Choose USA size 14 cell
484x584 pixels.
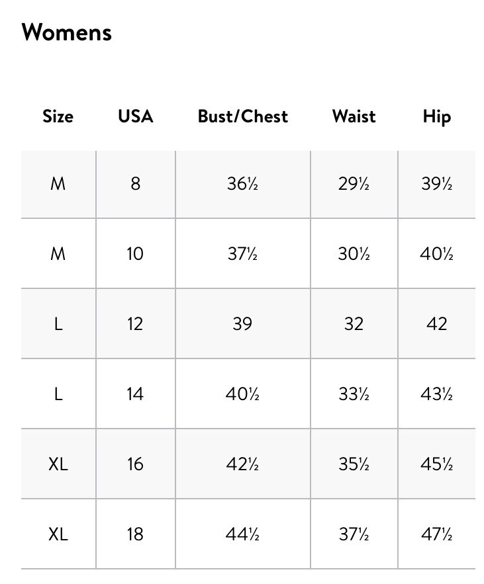(x=135, y=394)
